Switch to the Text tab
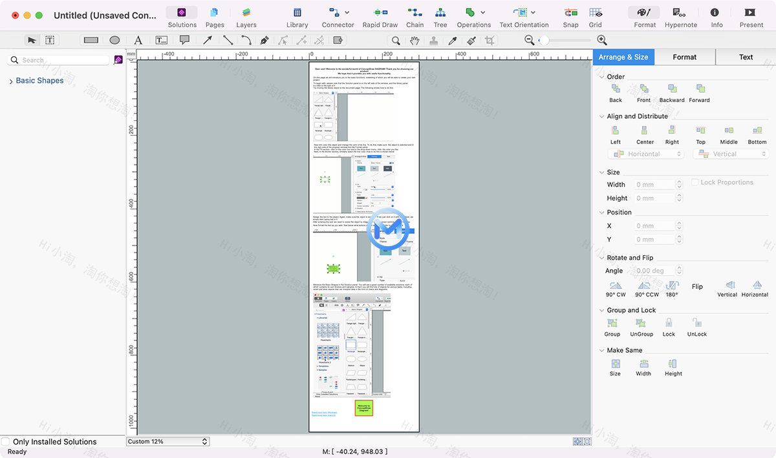776x458 pixels. (x=746, y=57)
